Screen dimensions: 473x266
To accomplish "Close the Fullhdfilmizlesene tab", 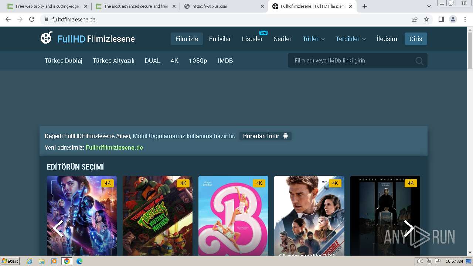I will point(351,6).
